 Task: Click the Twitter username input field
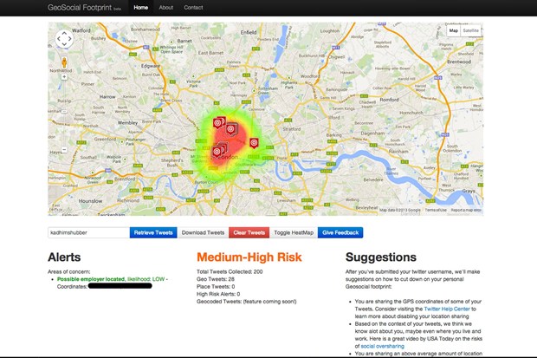[x=88, y=232]
